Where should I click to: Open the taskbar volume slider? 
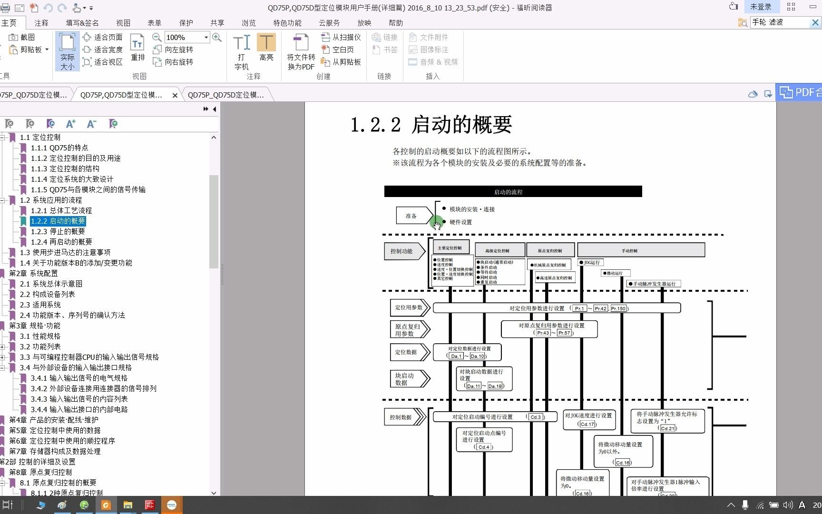coord(788,505)
